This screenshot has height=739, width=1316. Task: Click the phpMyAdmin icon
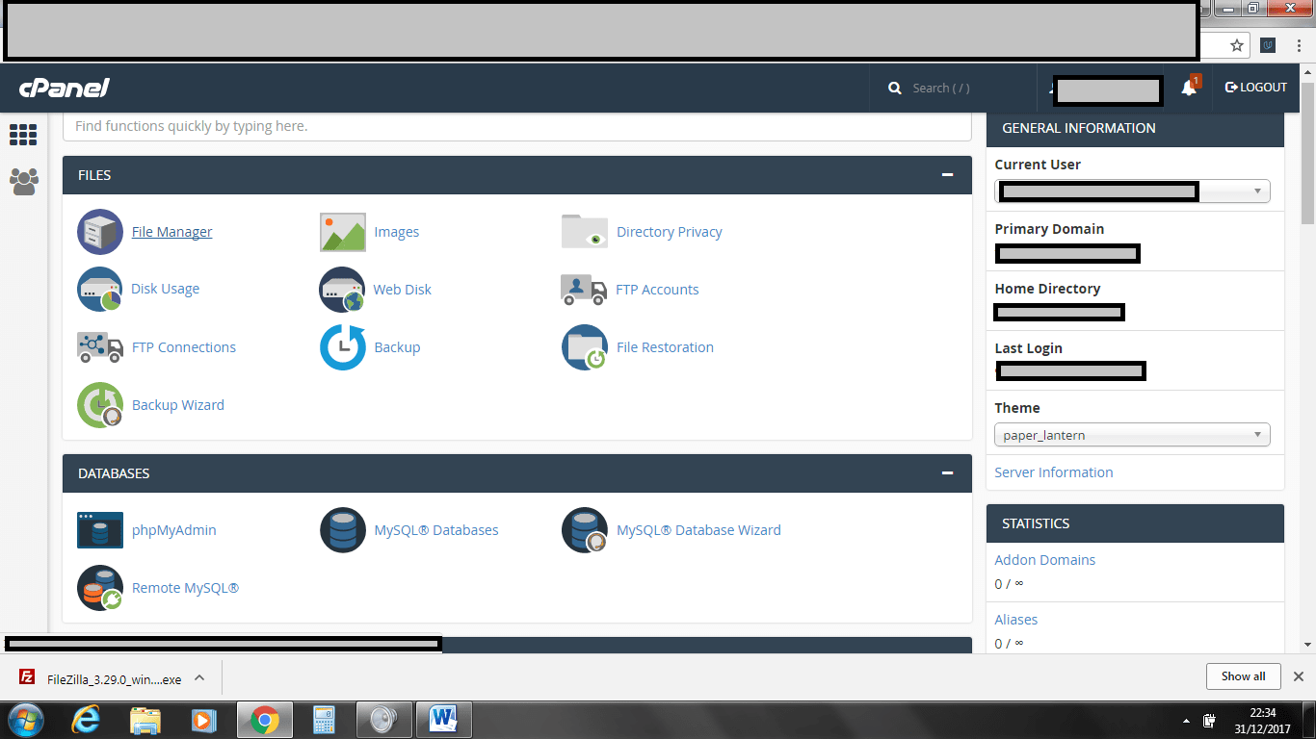click(x=100, y=530)
